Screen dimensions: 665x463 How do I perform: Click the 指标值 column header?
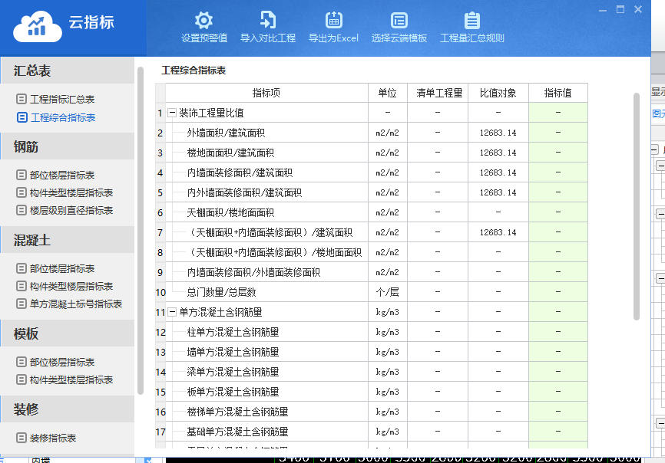557,93
